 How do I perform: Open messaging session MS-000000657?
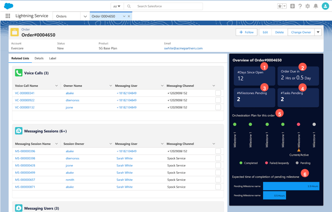point(25,180)
